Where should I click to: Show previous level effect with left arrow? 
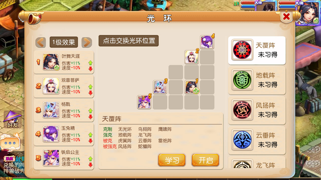tap(41, 42)
